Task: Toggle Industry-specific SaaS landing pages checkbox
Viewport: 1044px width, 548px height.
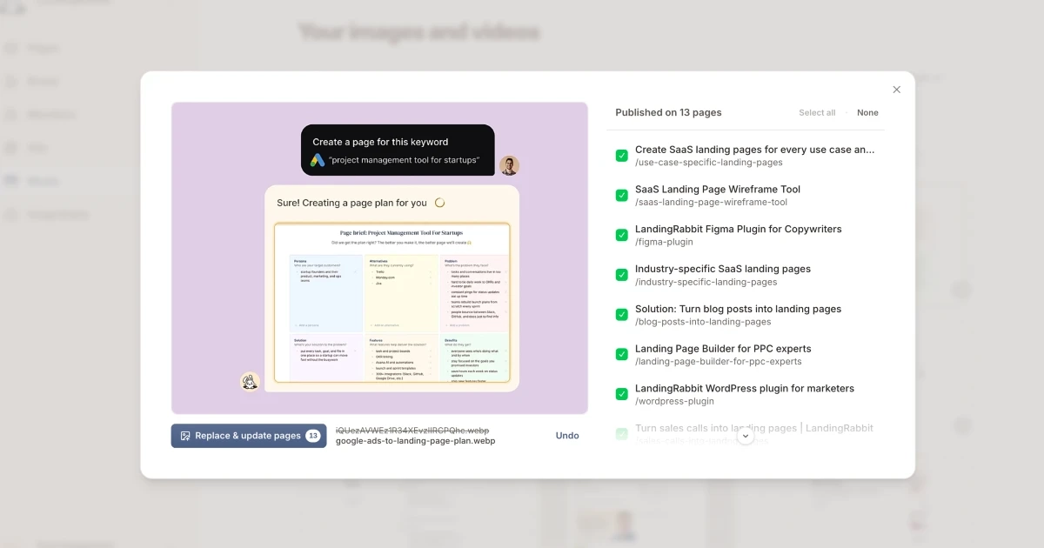Action: pyautogui.click(x=622, y=275)
